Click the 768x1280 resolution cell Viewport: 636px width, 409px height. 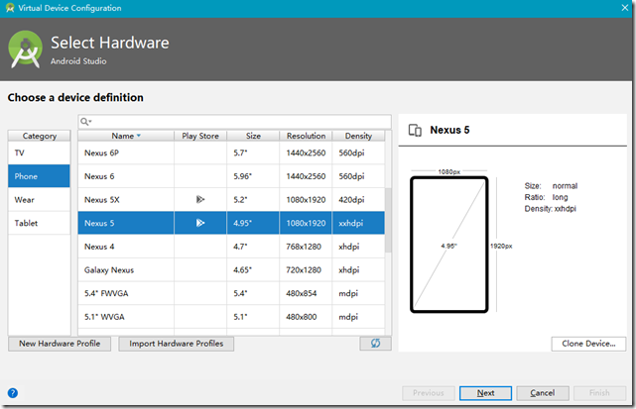[304, 247]
